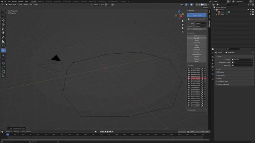The width and height of the screenshot is (255, 143).
Task: Click the timeline horizontal scrollbar
Action: [x=105, y=140]
